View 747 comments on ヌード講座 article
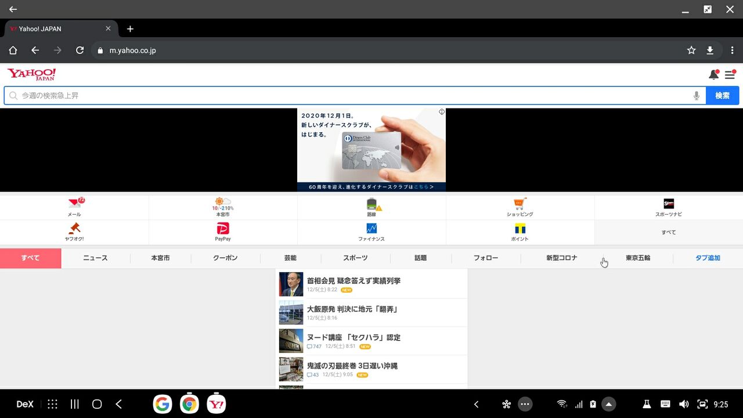Screen dimensions: 743x418 click(314, 347)
